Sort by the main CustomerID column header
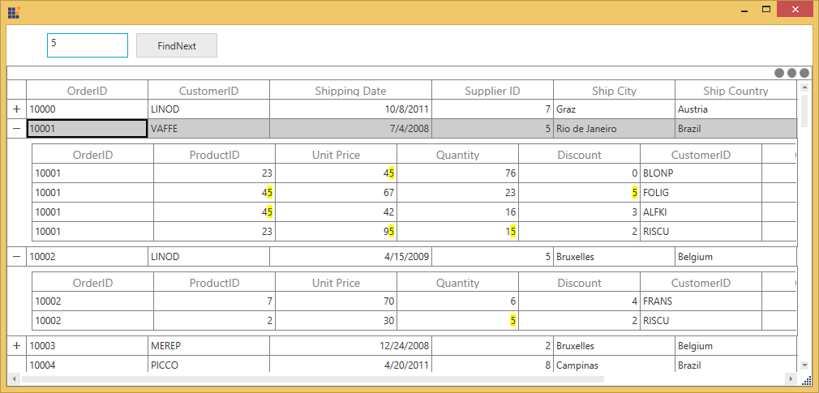The height and width of the screenshot is (393, 819). (x=209, y=90)
